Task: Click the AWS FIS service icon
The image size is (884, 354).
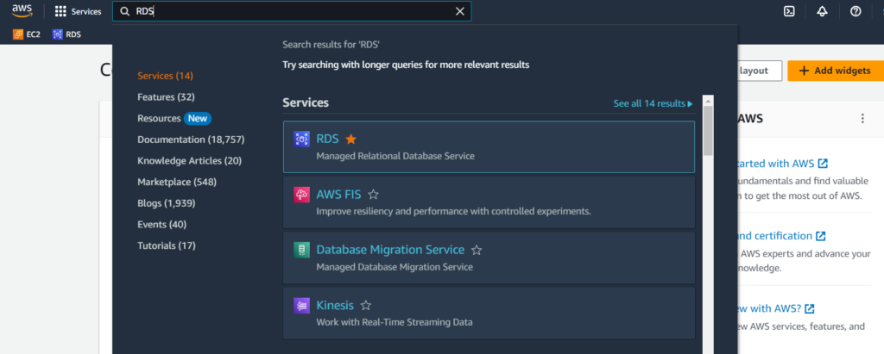Action: pos(301,195)
